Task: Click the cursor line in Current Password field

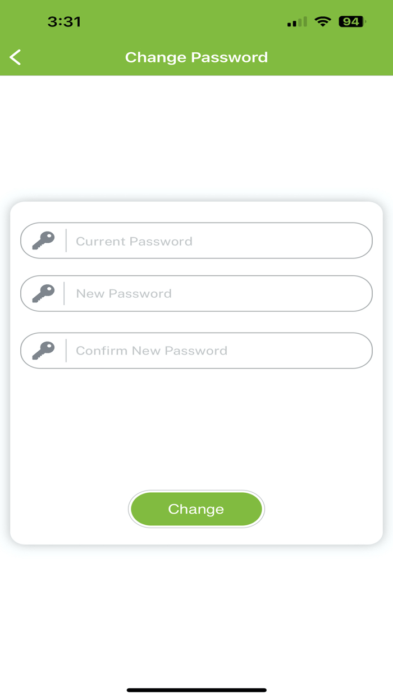Action: (66, 240)
